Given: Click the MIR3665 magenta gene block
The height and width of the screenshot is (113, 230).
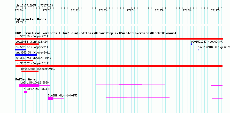Looking at the screenshot, I should tap(25, 92).
